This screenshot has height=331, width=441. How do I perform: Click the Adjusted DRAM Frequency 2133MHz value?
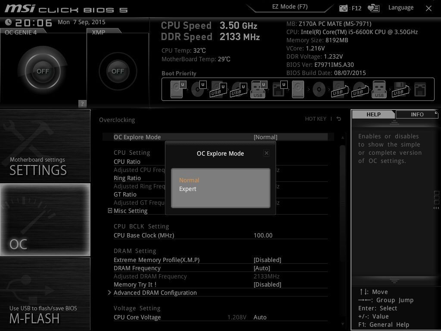coord(266,276)
